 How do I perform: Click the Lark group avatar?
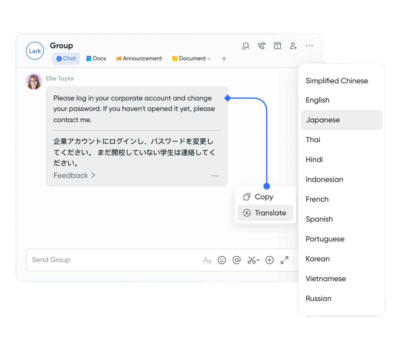pos(35,51)
